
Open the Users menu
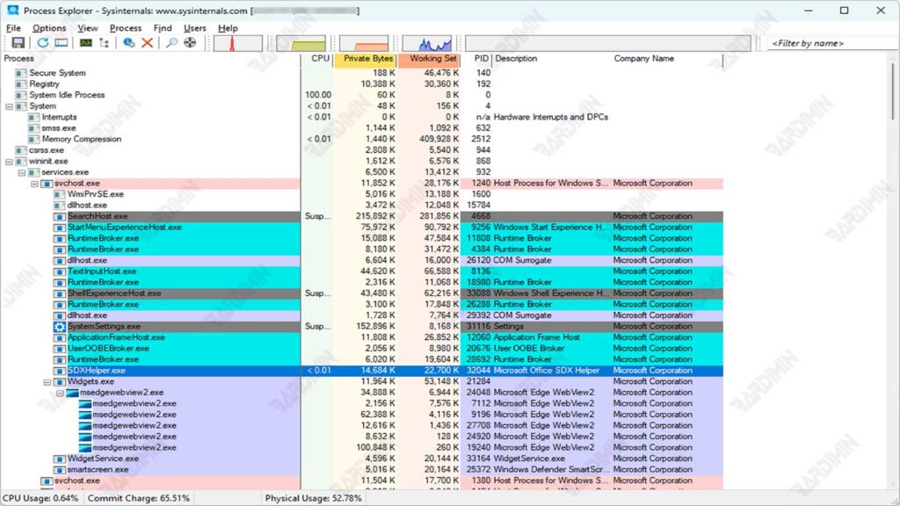[194, 28]
